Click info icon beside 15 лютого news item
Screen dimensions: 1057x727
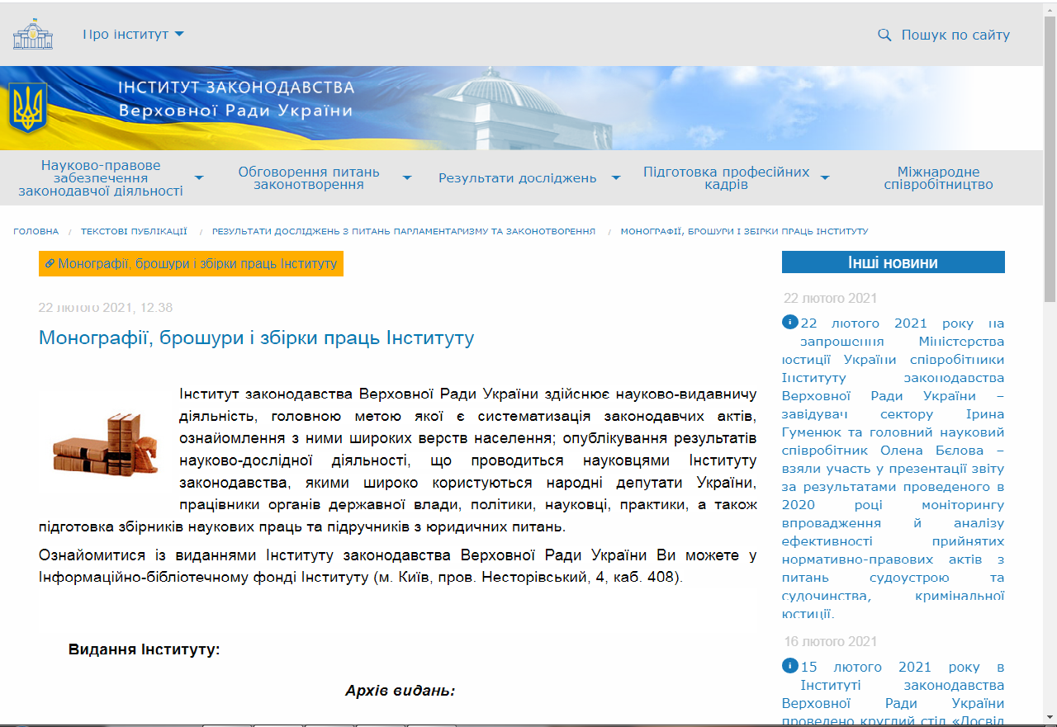(790, 665)
